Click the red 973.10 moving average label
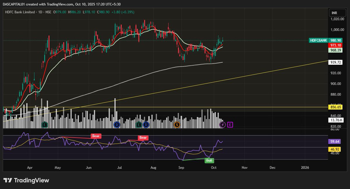The image size is (350, 189). tap(336, 45)
